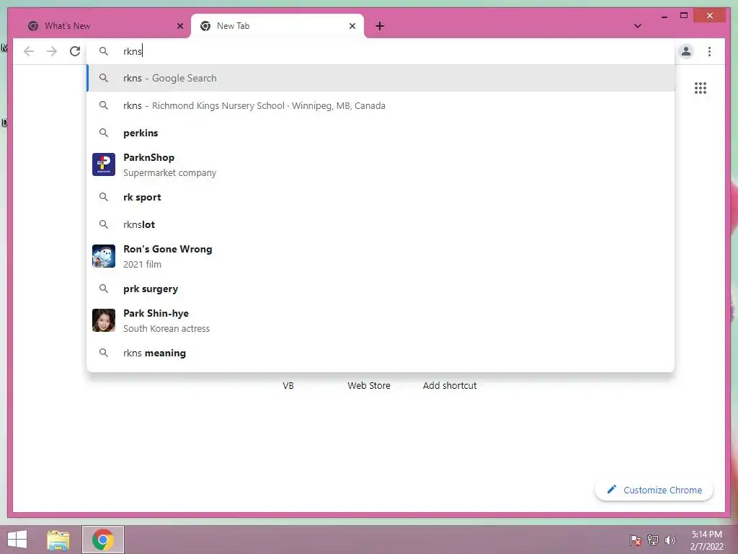Close the What's New tab
This screenshot has width=738, height=554.
(x=179, y=26)
